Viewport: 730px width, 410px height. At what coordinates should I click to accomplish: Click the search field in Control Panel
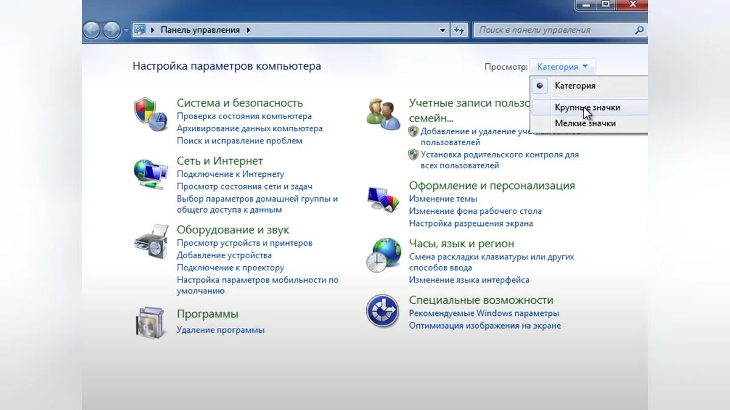[554, 30]
